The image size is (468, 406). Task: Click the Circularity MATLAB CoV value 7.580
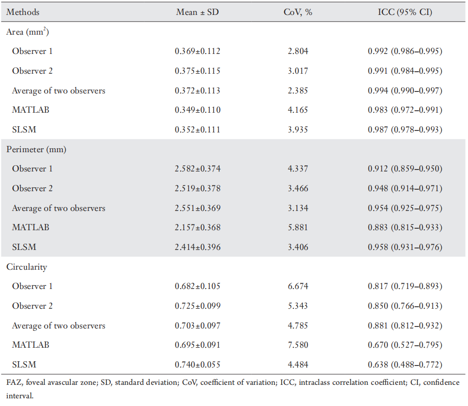(298, 345)
